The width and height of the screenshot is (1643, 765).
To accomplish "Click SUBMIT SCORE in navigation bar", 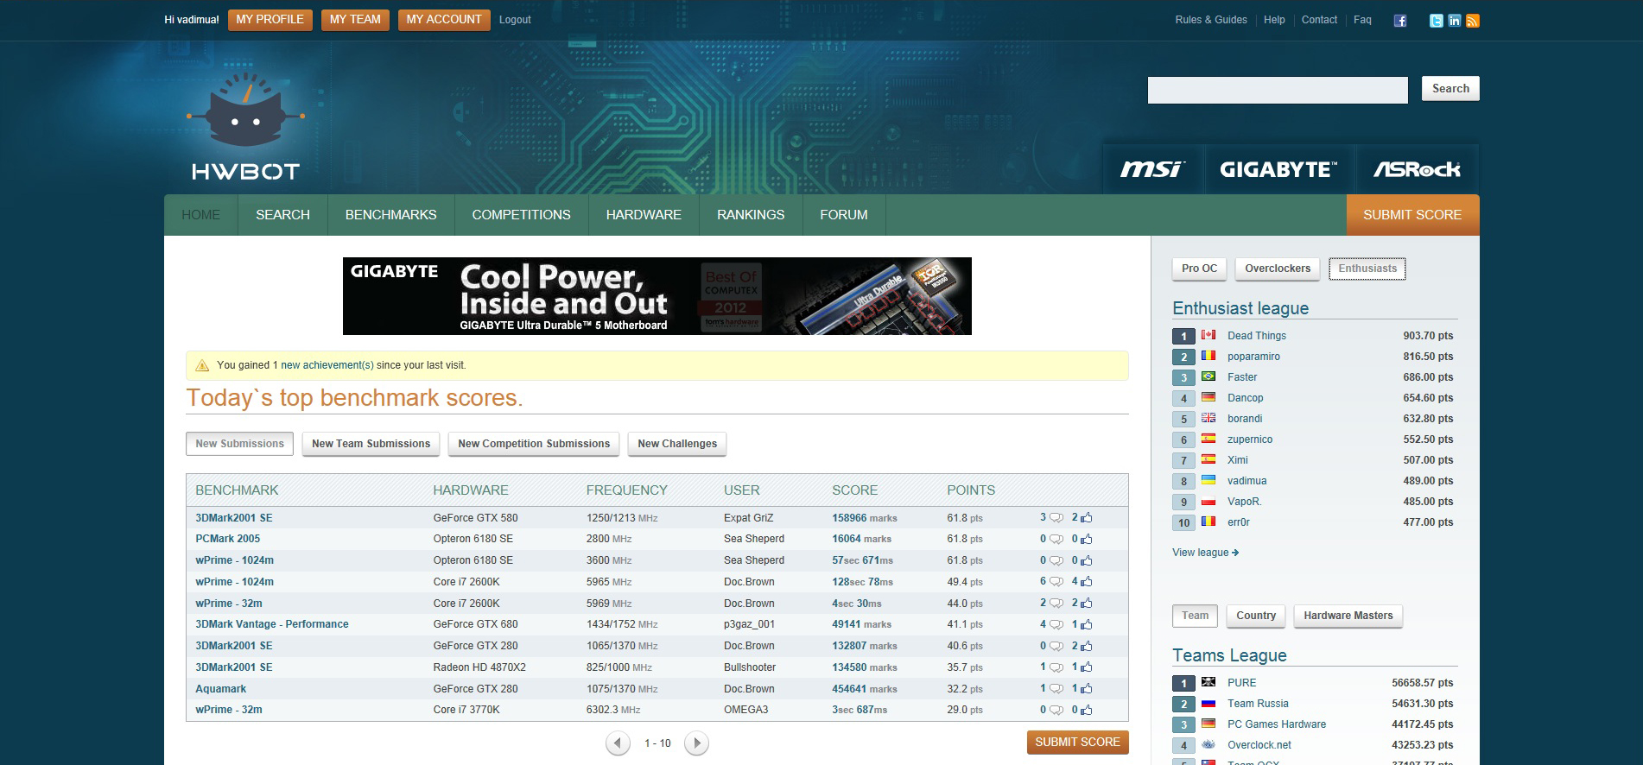I will coord(1412,215).
